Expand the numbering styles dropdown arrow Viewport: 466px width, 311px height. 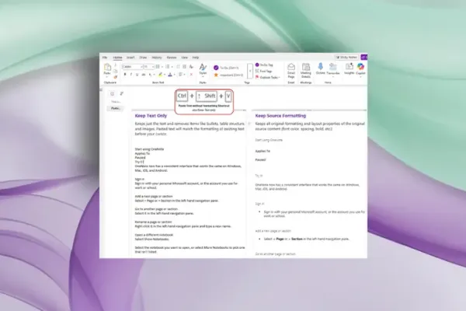pyautogui.click(x=172, y=67)
